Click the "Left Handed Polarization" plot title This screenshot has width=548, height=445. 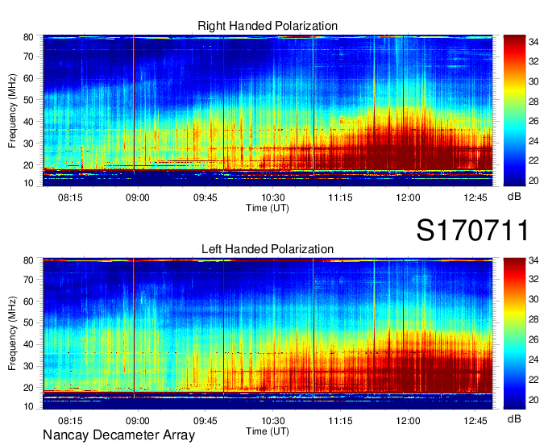[x=268, y=249]
